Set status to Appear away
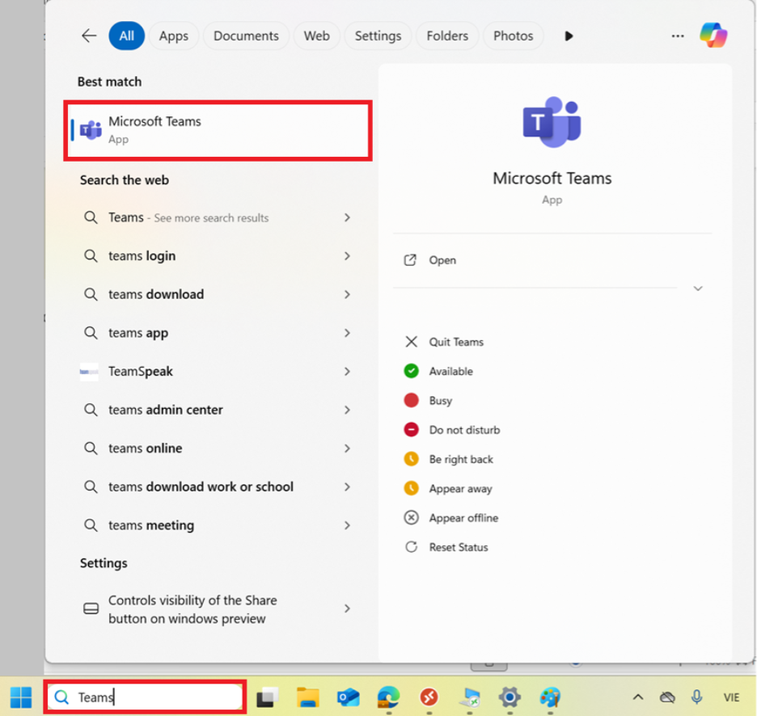 [448, 488]
